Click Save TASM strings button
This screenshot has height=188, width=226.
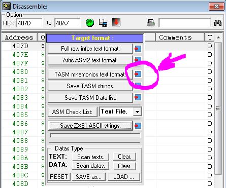[90, 86]
